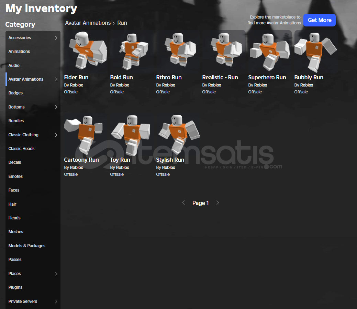Open the Toy Run thumbnail
Image resolution: width=357 pixels, height=309 pixels.
pos(131,134)
